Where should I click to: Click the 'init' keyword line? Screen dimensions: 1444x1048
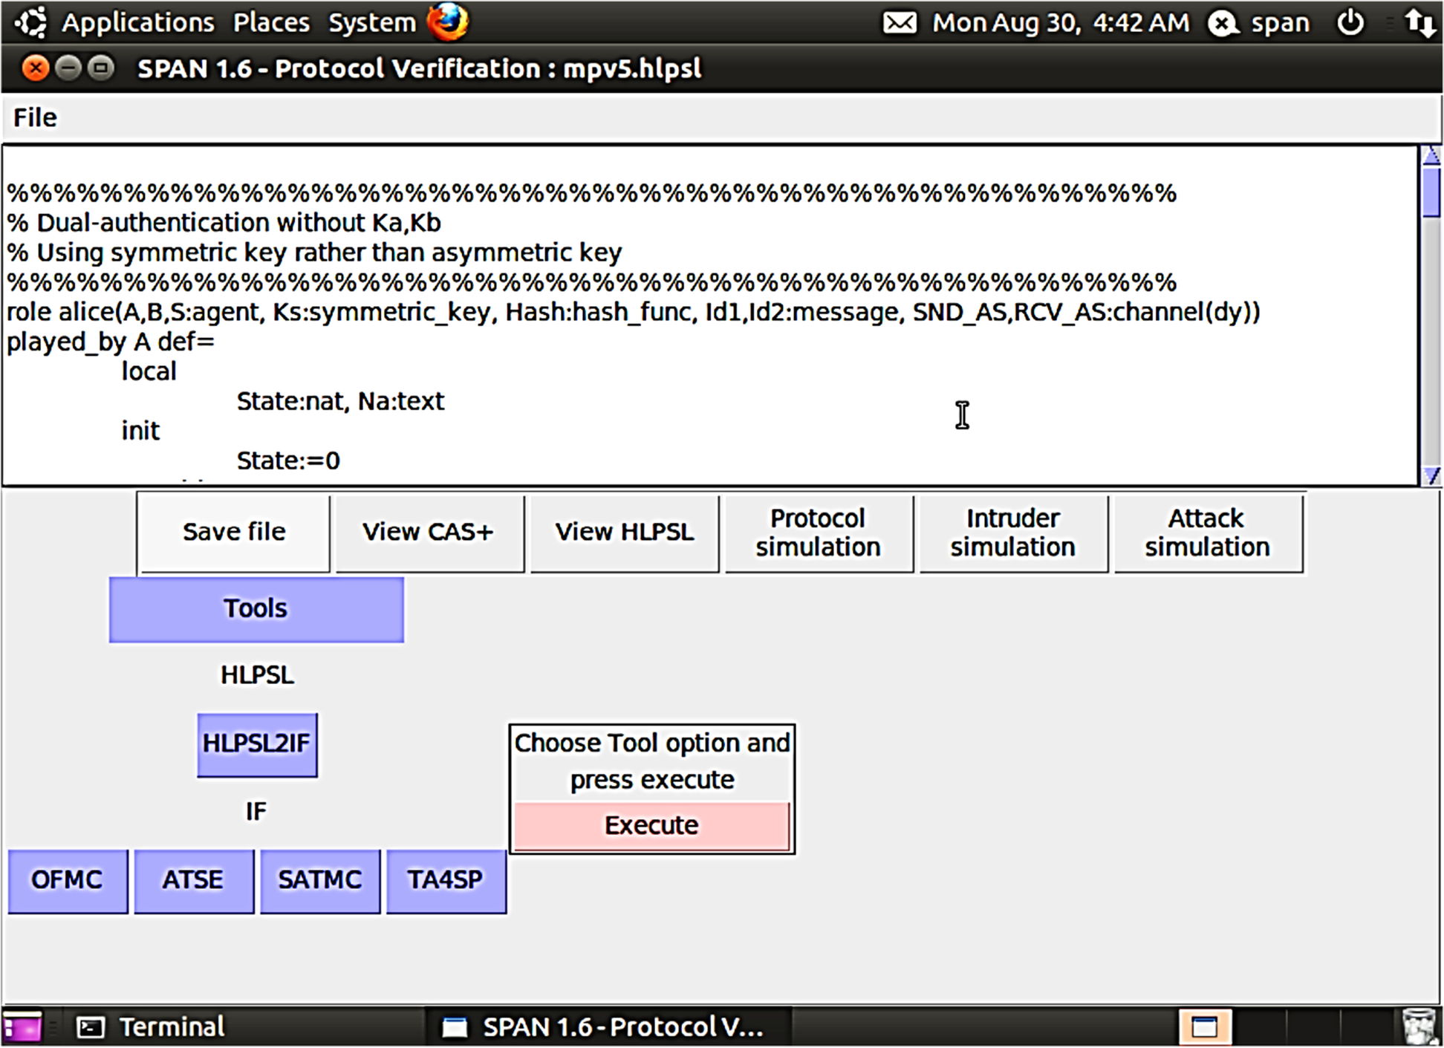(x=140, y=431)
